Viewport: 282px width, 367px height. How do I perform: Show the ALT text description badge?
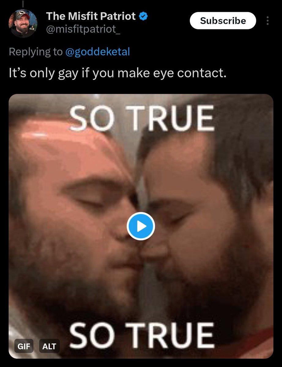click(x=49, y=346)
